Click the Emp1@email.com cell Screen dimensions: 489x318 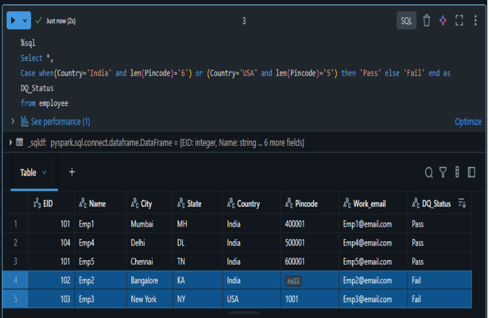tap(373, 224)
